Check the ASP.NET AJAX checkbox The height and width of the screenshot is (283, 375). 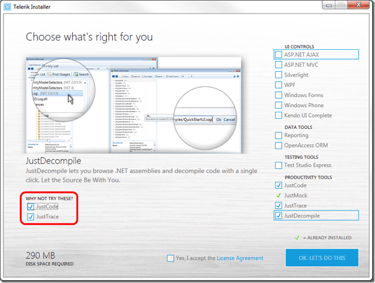click(278, 54)
